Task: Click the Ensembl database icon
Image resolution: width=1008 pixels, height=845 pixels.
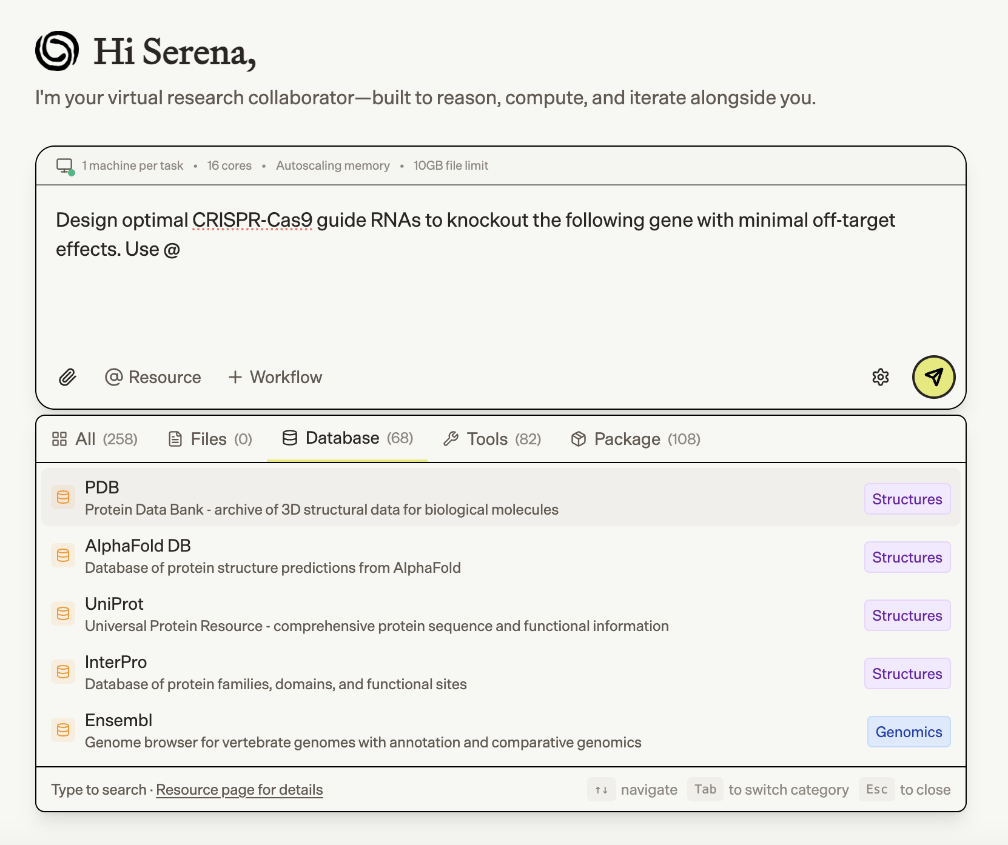Action: coord(63,730)
